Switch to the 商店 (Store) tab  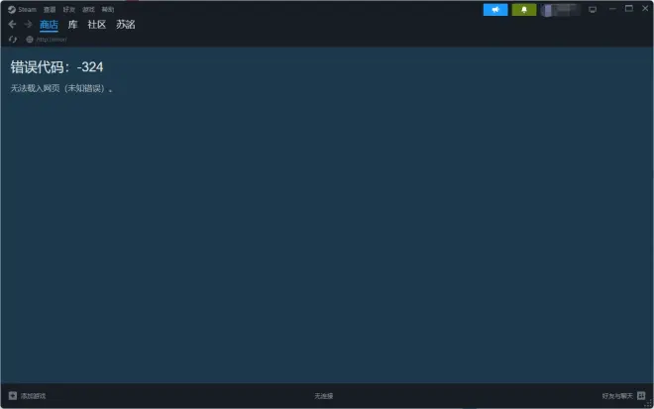coord(49,25)
